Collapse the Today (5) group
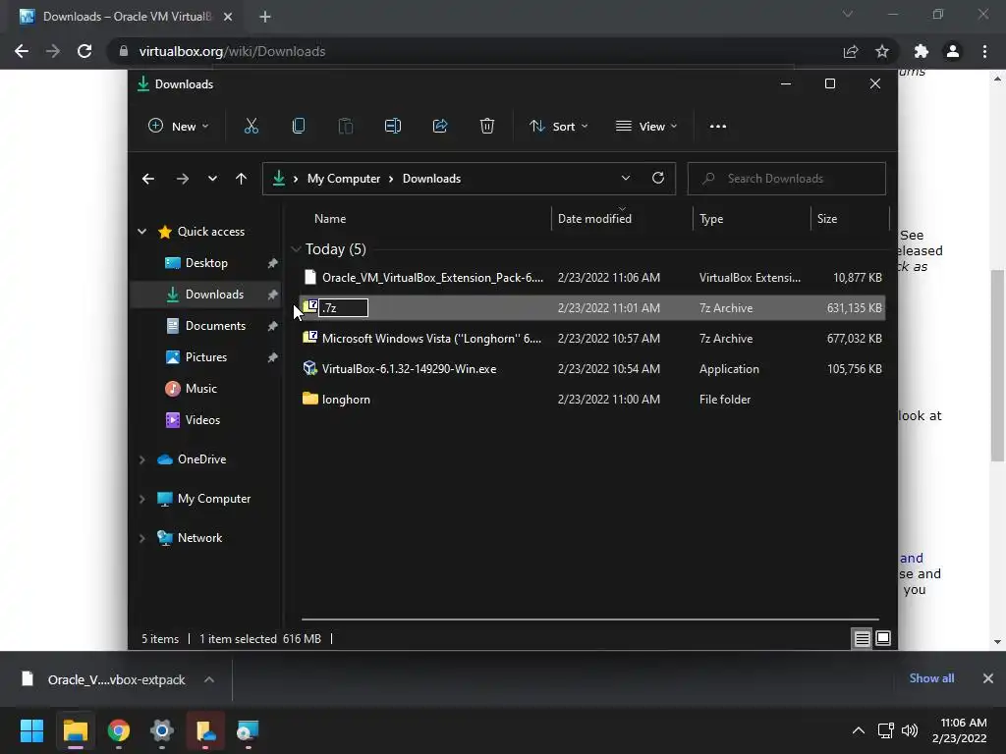1006x754 pixels. 296,248
